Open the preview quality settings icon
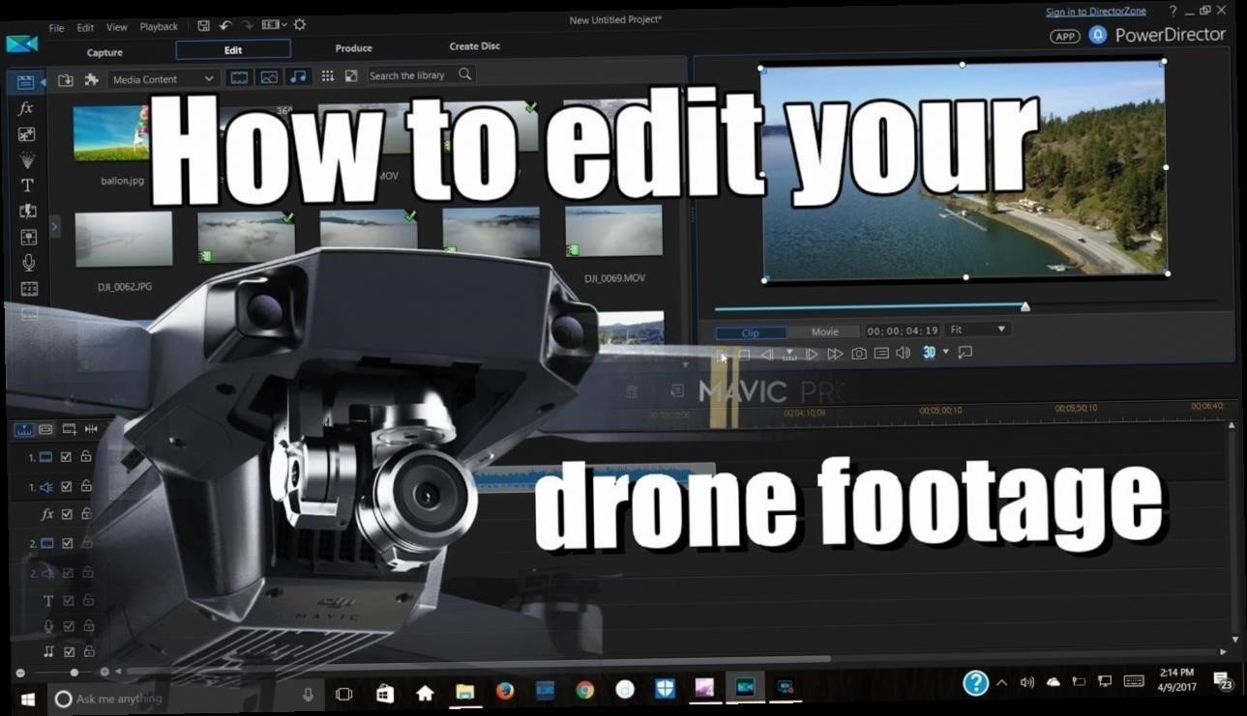 pos(881,354)
